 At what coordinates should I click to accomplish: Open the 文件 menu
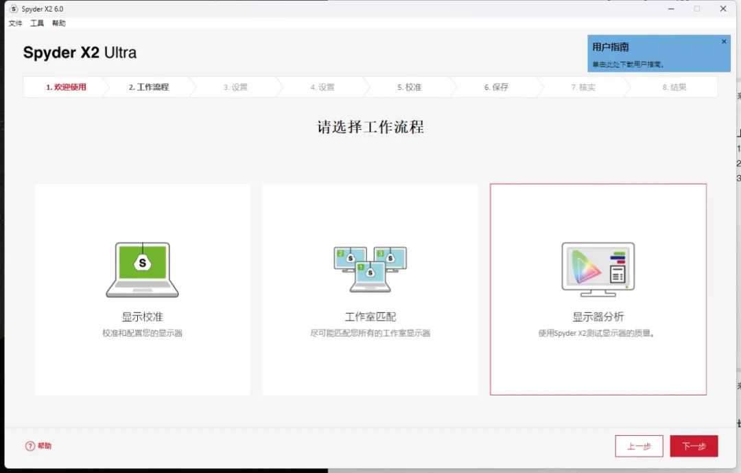(x=15, y=23)
